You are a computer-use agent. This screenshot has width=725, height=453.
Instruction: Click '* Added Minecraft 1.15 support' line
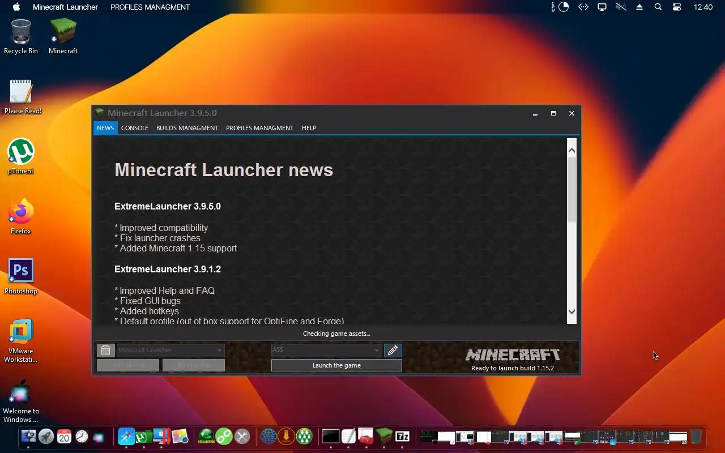[176, 248]
